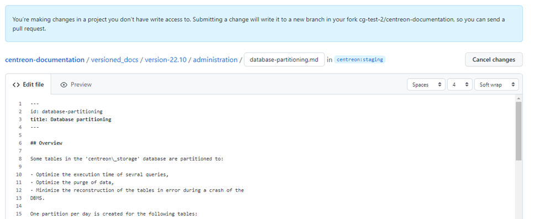Screen dimensions: 539x219
Task: Switch to the Preview tab
Action: [76, 85]
